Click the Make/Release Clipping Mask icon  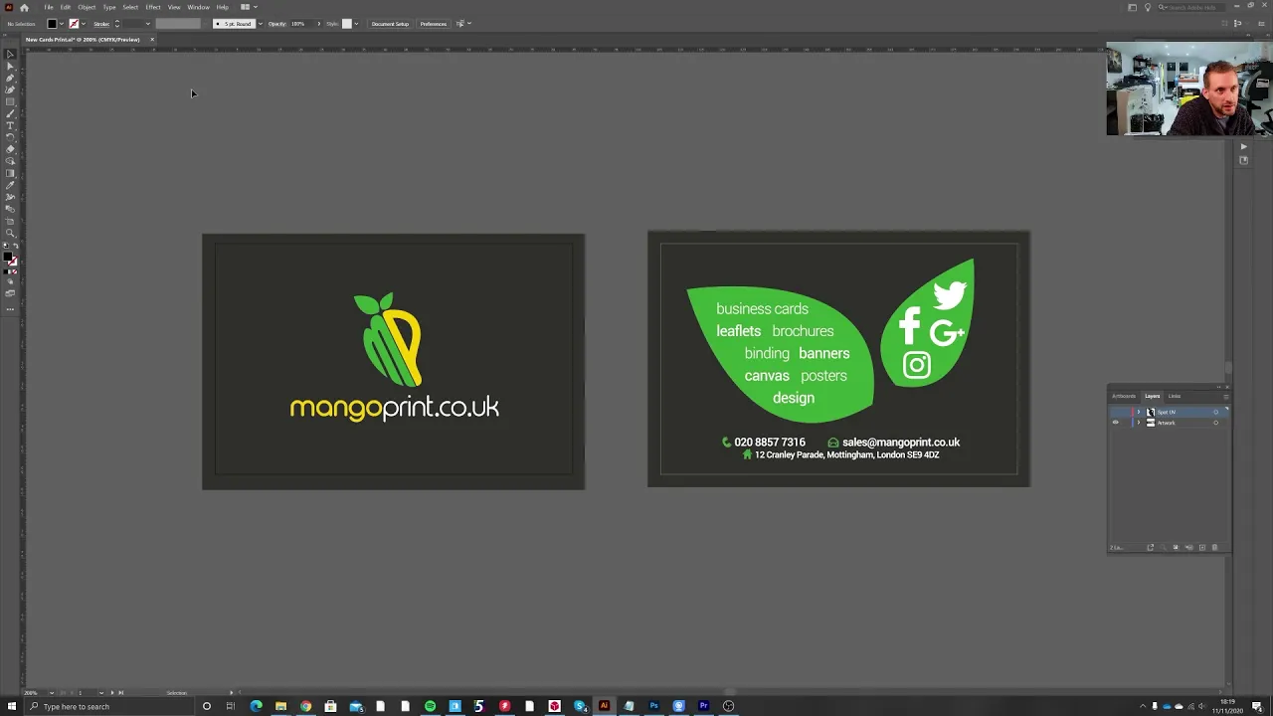pyautogui.click(x=1176, y=547)
